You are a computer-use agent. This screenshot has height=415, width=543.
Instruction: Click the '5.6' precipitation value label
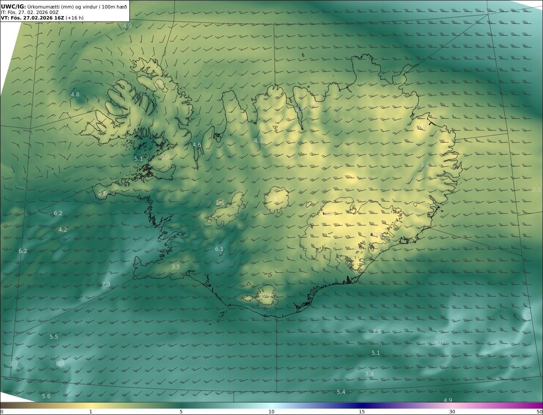pyautogui.click(x=46, y=396)
